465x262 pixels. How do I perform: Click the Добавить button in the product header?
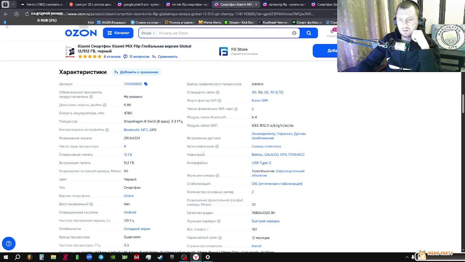click(x=325, y=51)
